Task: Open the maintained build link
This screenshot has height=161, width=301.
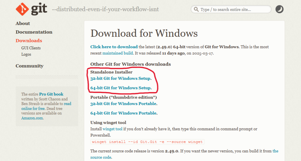Action: [118, 53]
